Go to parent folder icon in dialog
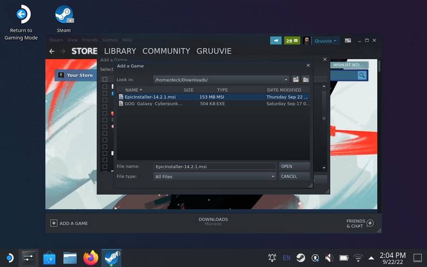This screenshot has width=427, height=267. pos(306,80)
